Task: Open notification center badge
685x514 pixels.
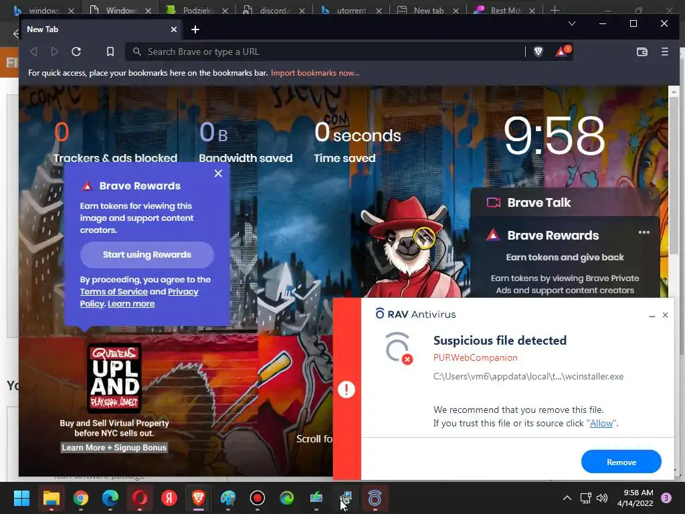Action: click(x=666, y=498)
